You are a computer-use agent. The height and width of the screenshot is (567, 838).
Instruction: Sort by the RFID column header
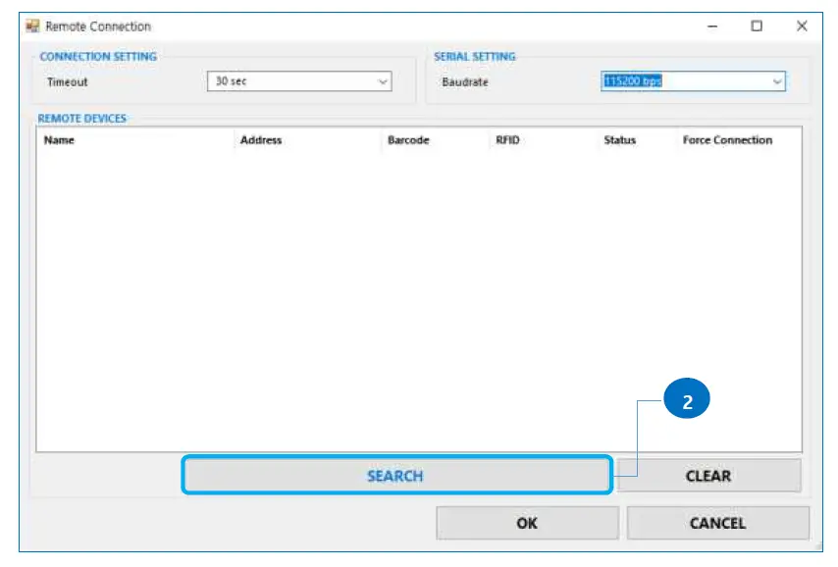507,140
